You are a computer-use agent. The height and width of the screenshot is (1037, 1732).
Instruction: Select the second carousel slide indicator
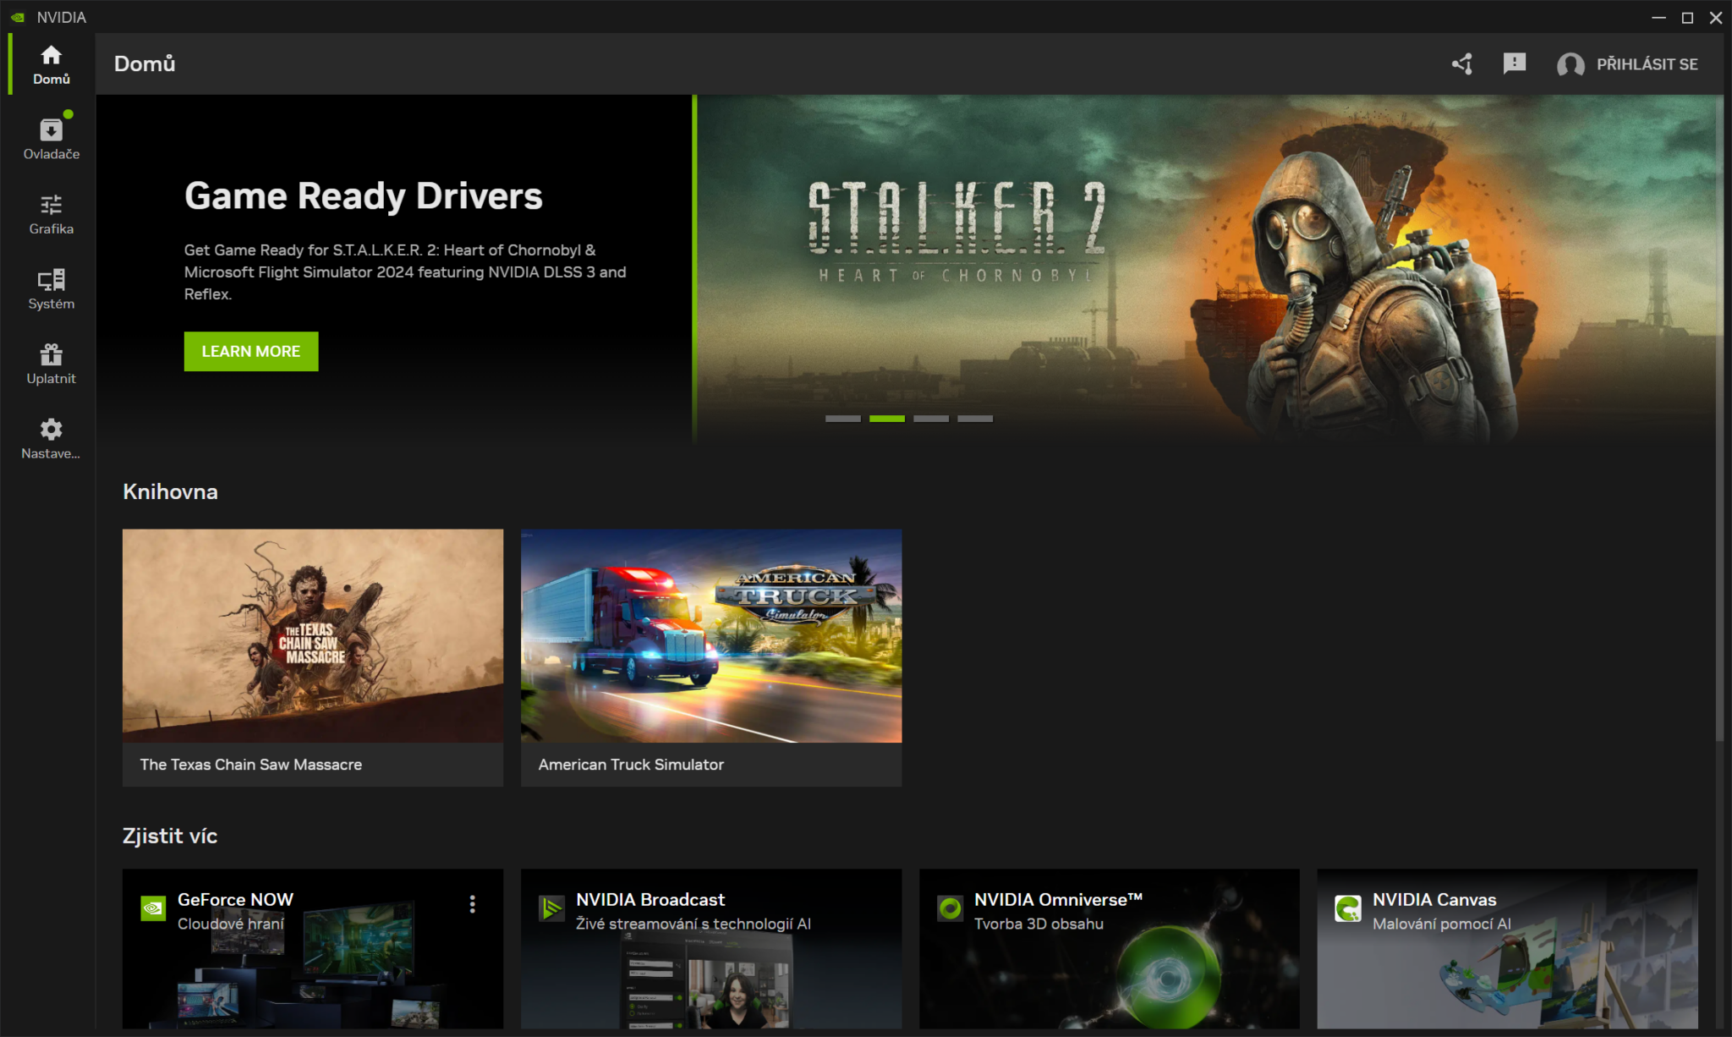pos(887,419)
